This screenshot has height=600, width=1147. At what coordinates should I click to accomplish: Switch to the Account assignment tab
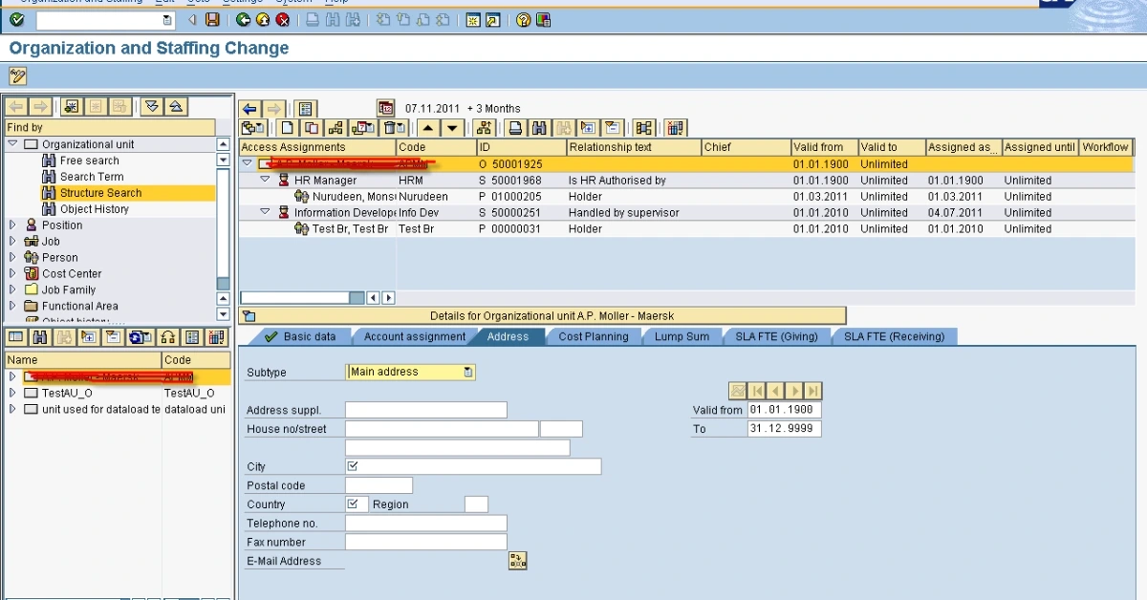pos(414,336)
